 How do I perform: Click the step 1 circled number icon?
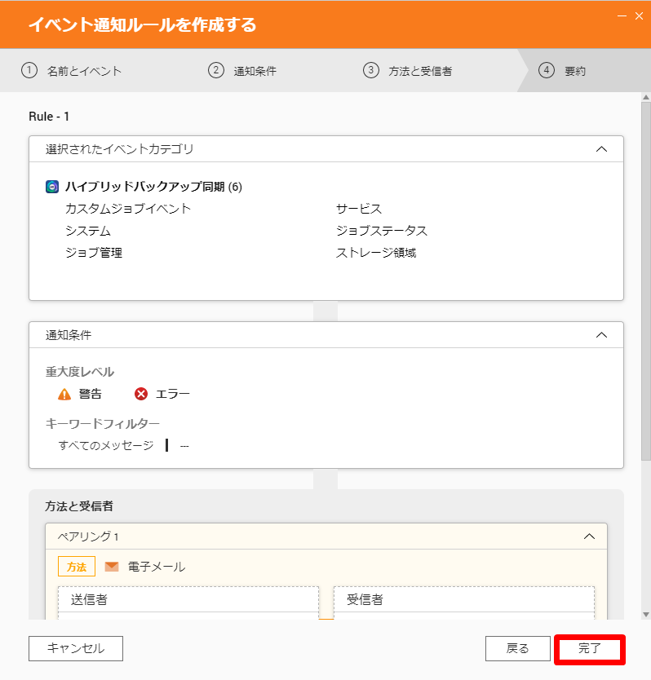[x=29, y=70]
